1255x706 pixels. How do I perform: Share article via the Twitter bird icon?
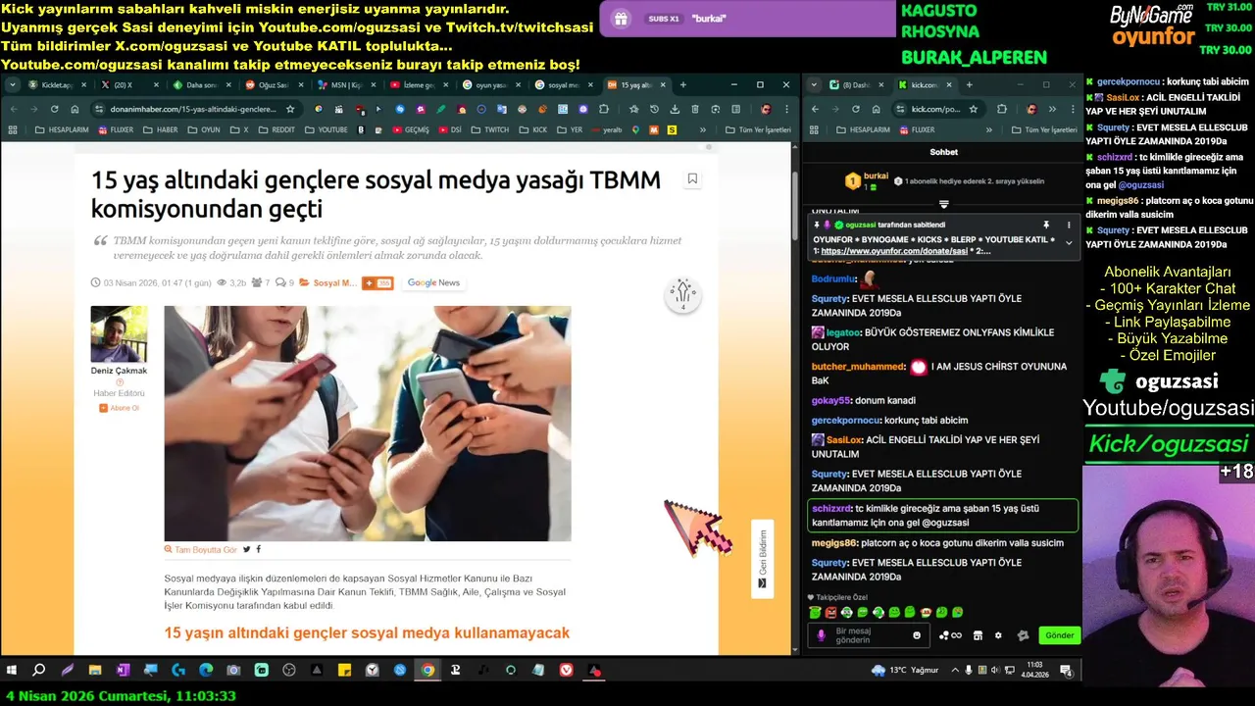pos(247,549)
